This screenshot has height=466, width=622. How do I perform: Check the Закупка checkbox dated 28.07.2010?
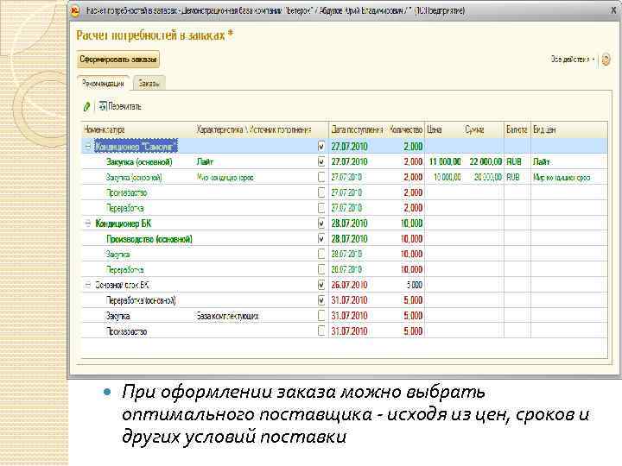pos(321,254)
